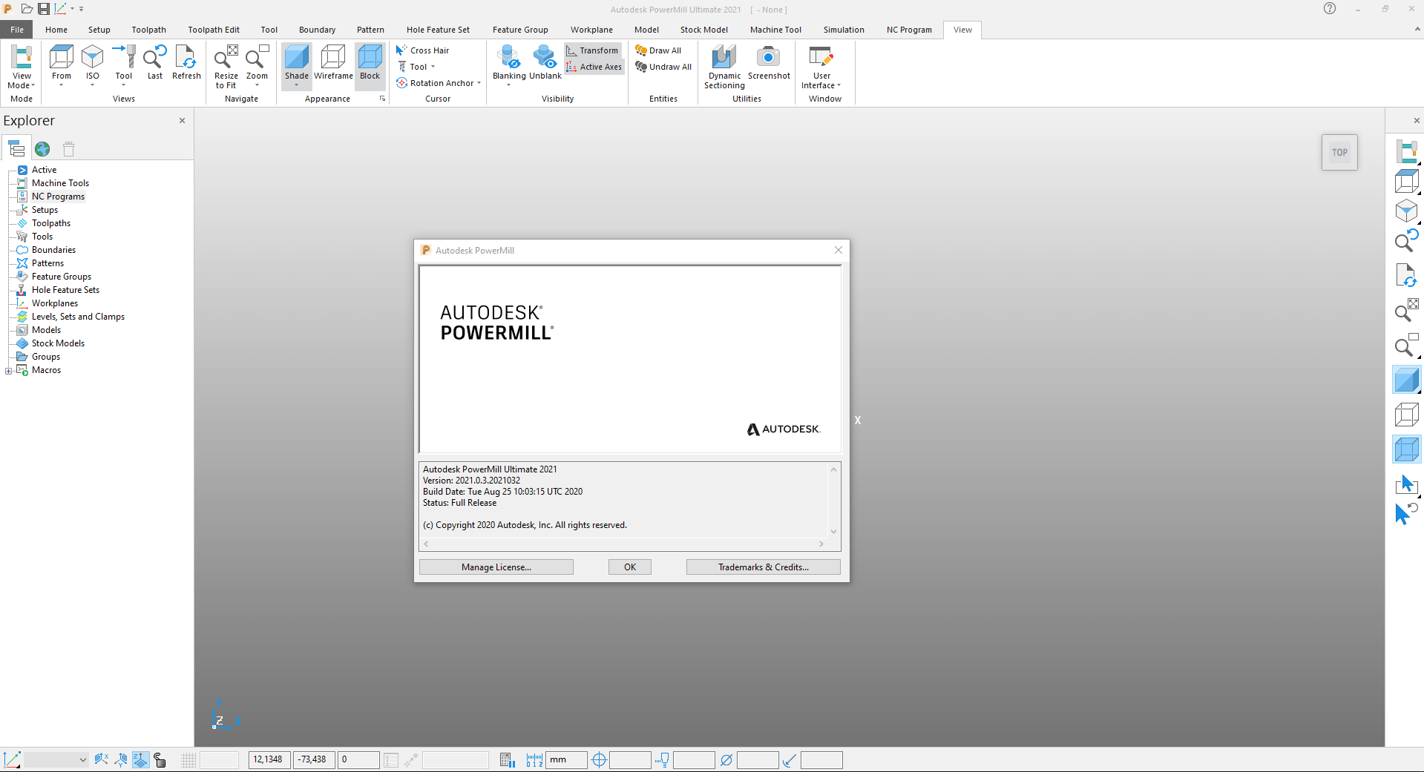Viewport: 1424px width, 772px height.
Task: Enable the Cross Hair cursor
Action: tap(423, 50)
